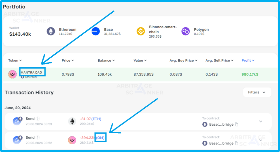
Task: Copy contract address of the ETH transaction
Action: pos(237,124)
